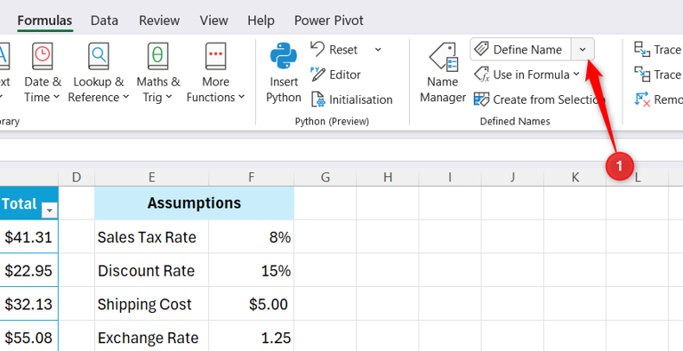Viewport: 683px width, 351px height.
Task: Select column F header
Action: point(252,177)
